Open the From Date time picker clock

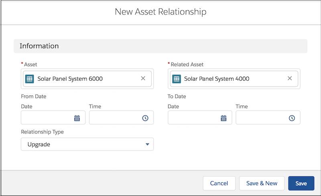[x=145, y=118]
